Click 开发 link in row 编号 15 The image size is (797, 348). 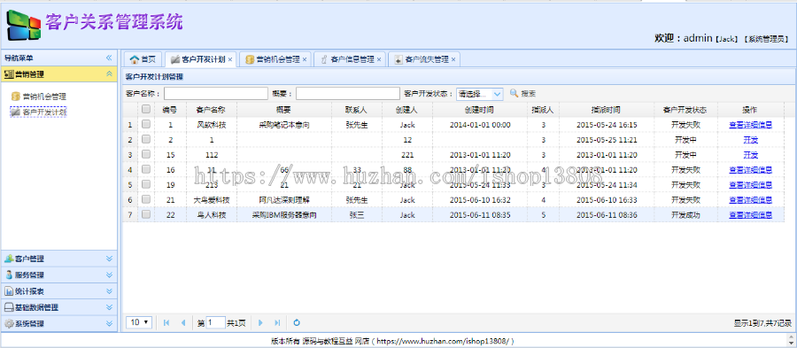[750, 154]
